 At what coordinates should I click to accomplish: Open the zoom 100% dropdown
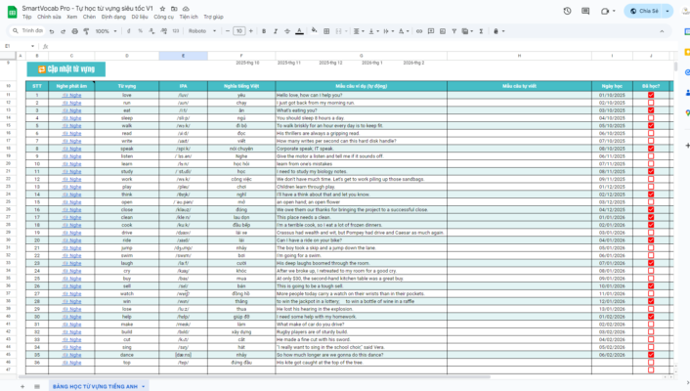pyautogui.click(x=105, y=31)
